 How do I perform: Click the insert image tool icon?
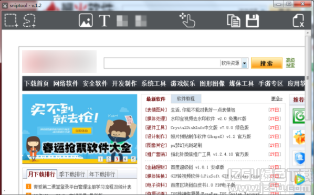tap(86, 20)
